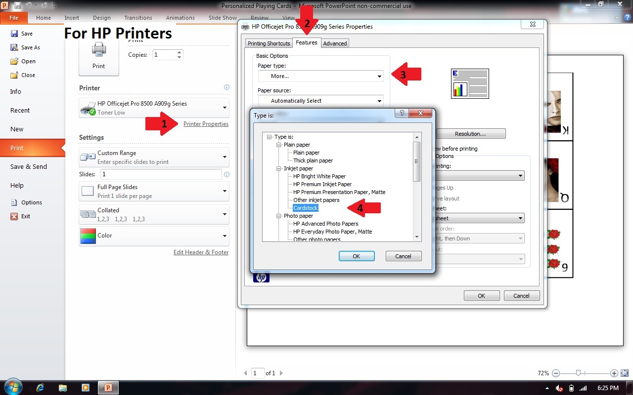Click OK in HP Properties window

481,296
